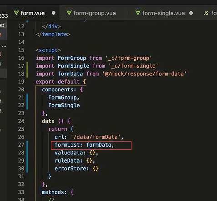Click unsaved dot on form-single.vue tab

[x=191, y=13]
